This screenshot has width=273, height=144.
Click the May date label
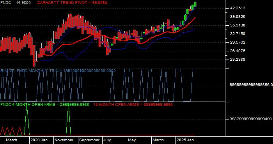coord(132,140)
